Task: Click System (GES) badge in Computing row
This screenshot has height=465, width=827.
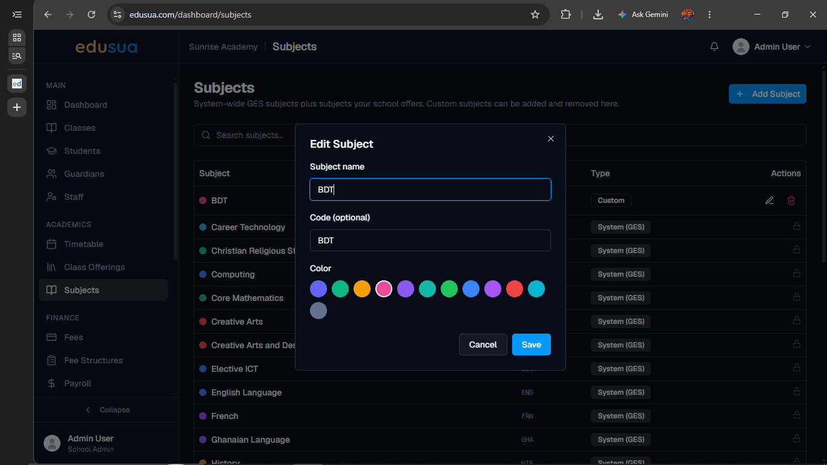Action: [x=621, y=274]
